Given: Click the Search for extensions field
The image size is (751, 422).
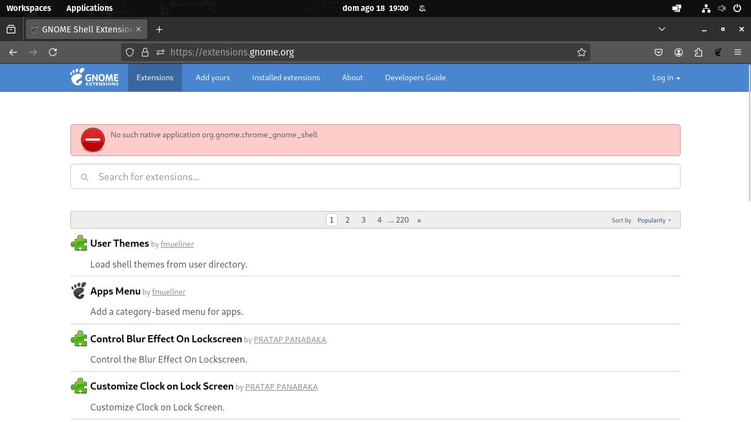Looking at the screenshot, I should click(x=375, y=176).
